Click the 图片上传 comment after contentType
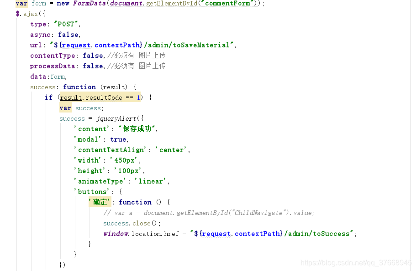Viewport: 416px width, 271px height. [152, 55]
